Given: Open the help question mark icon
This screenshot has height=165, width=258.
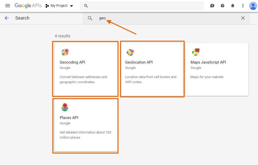Looking at the screenshot, I should tap(222, 6).
